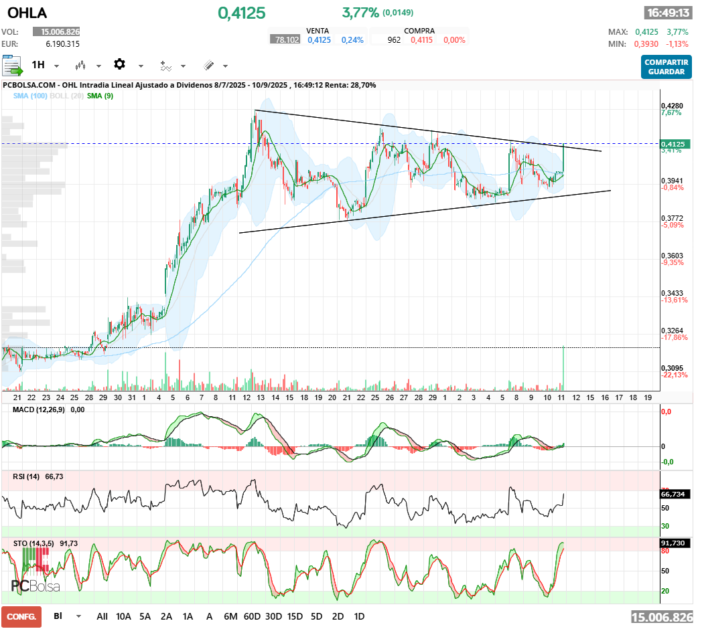The image size is (702, 631).
Task: Click the STO value tag 91,730
Action: coord(676,543)
